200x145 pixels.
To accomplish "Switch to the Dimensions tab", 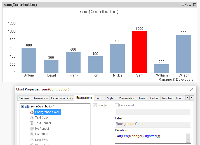I will point(40,98).
